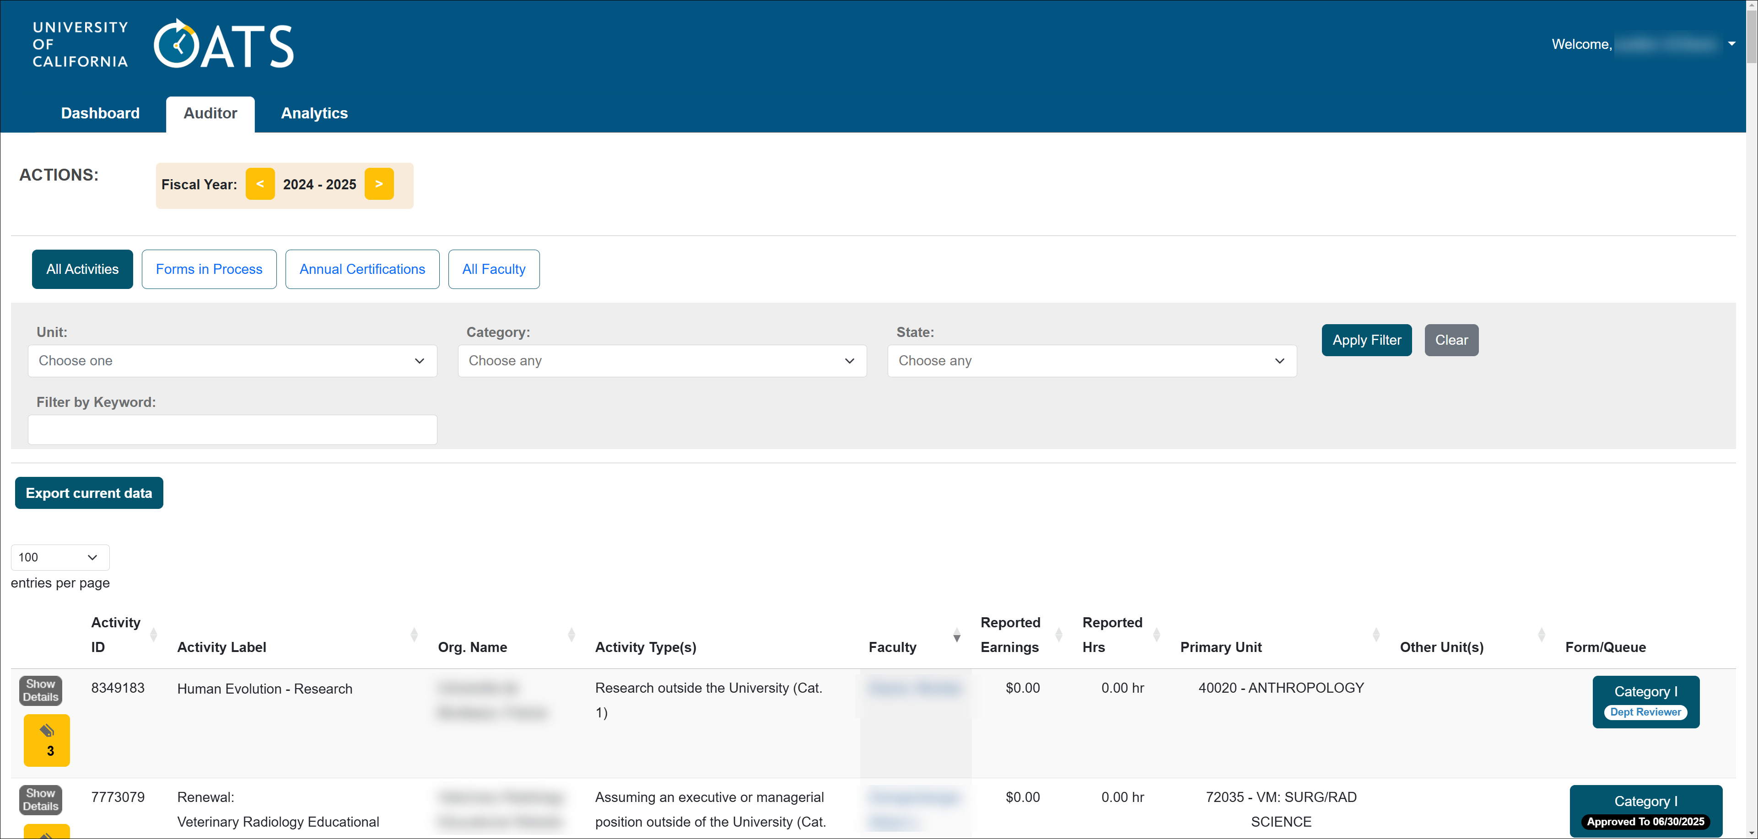Click the Apply Filter button

click(x=1366, y=340)
